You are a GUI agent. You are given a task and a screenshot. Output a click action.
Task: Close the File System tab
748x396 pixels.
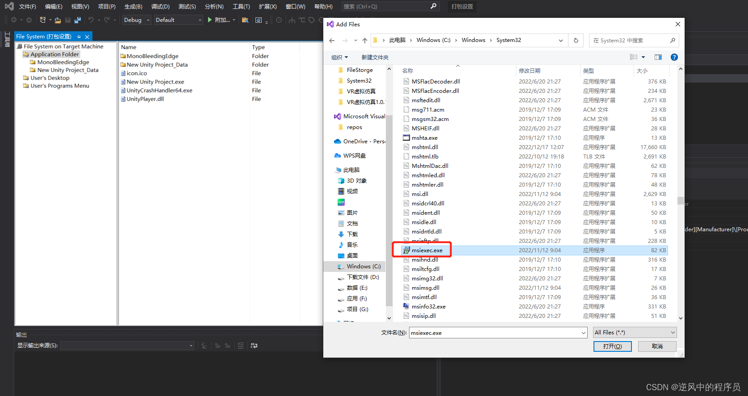[87, 37]
